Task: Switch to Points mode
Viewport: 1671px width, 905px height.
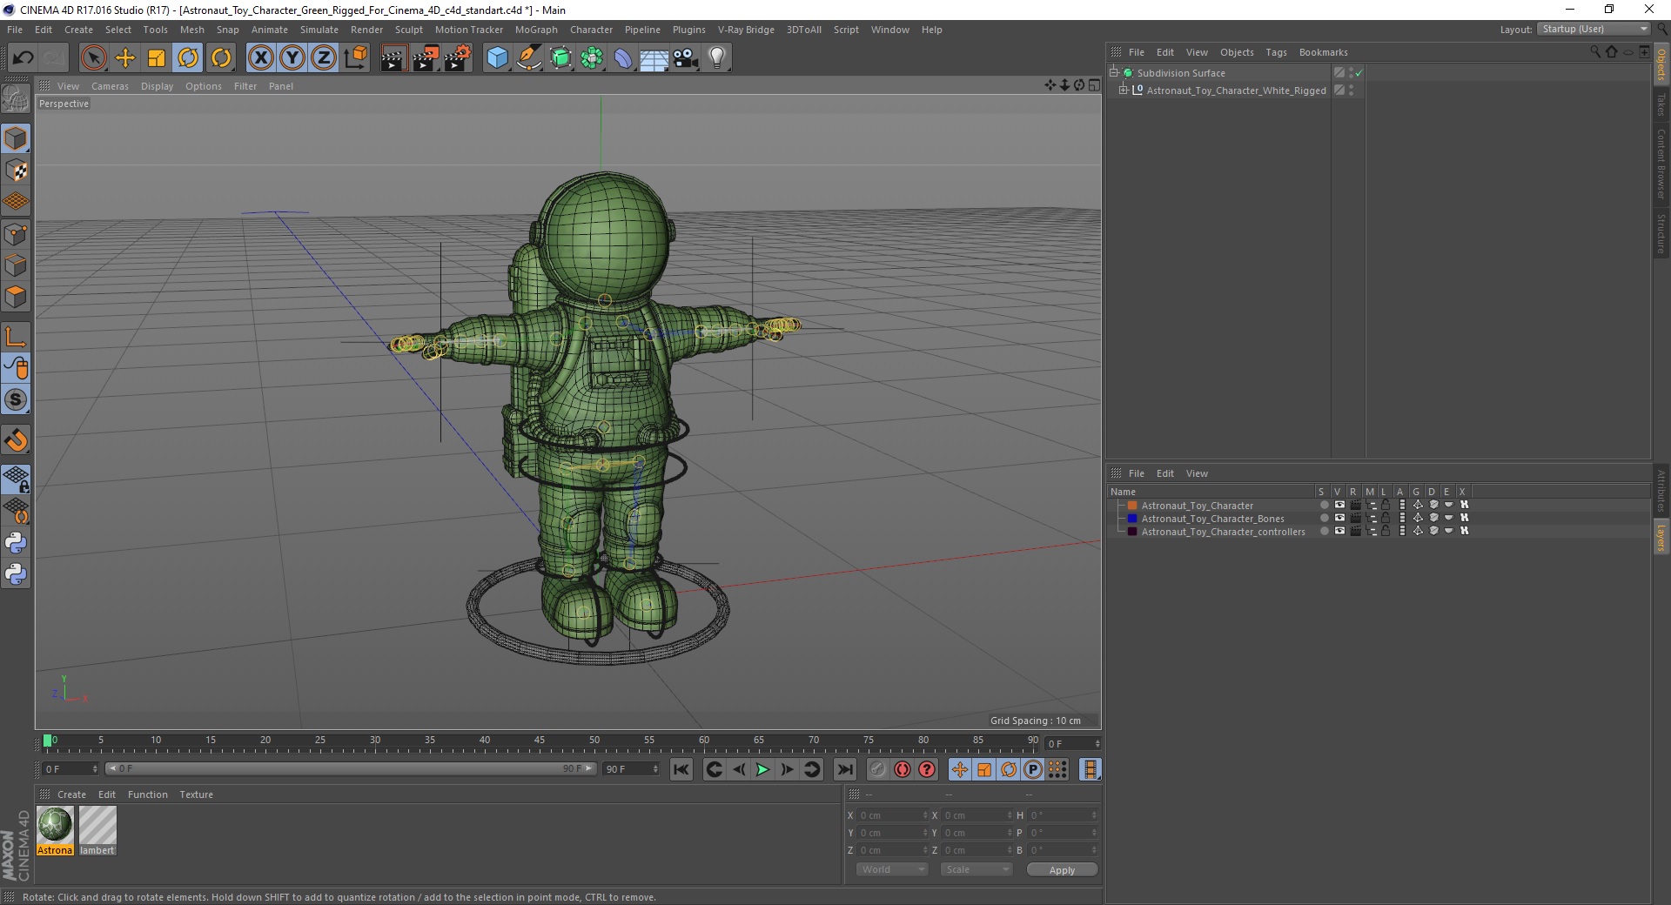Action: tap(16, 234)
